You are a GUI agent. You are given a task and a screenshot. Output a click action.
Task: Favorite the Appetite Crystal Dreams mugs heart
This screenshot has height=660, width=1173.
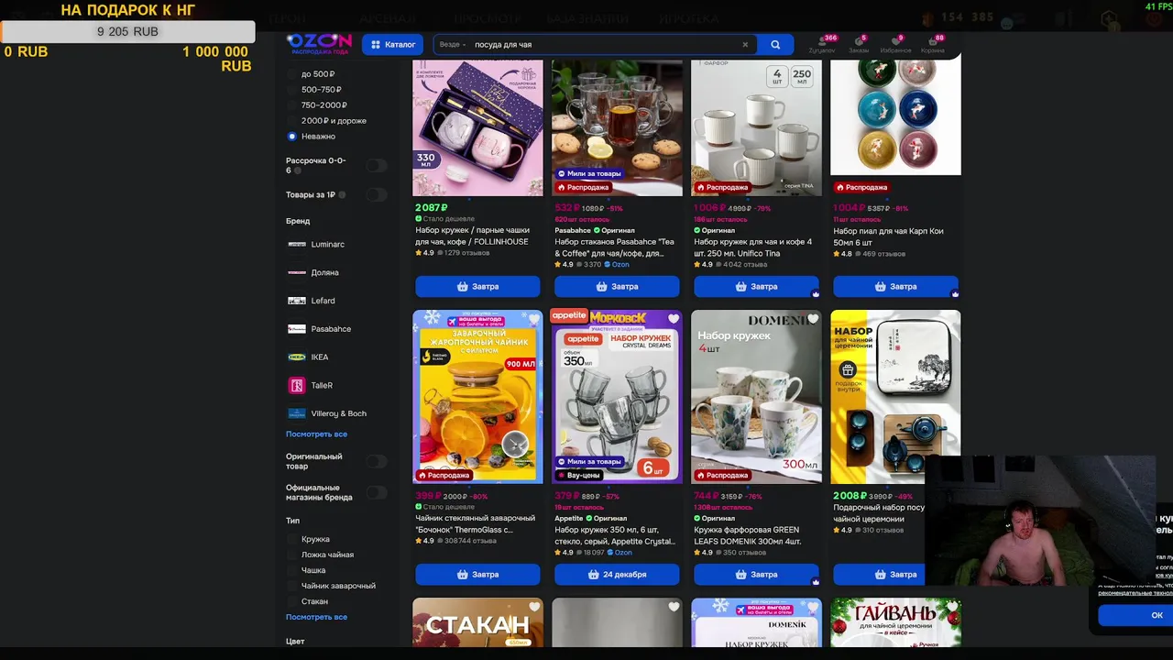point(674,320)
